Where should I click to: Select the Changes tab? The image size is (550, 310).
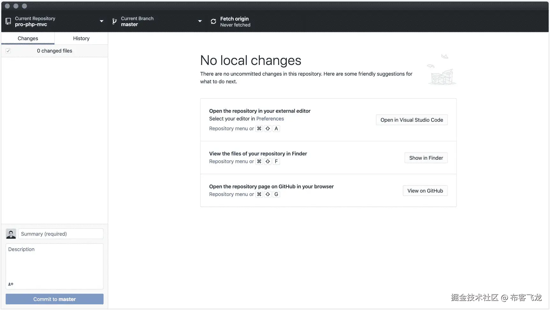tap(28, 39)
